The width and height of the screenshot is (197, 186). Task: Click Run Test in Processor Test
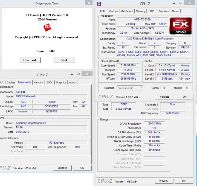[x=30, y=60]
